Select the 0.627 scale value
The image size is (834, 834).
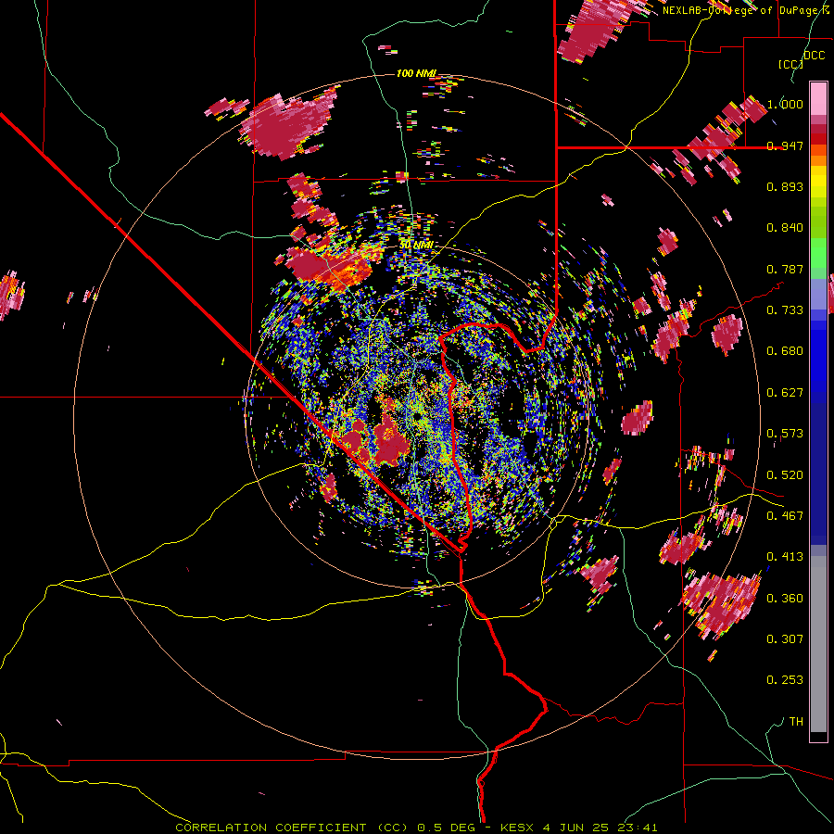pyautogui.click(x=785, y=393)
